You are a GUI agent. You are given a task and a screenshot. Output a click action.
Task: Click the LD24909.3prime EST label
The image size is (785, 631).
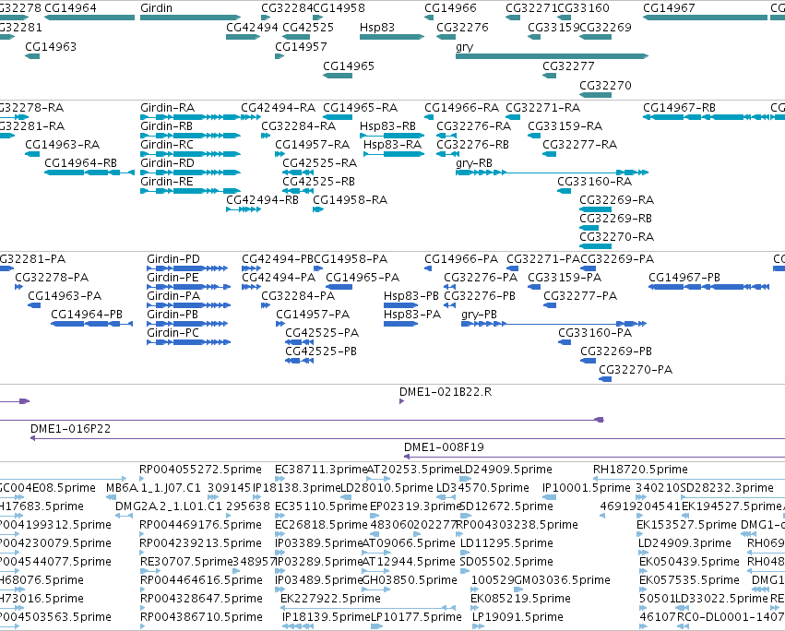tap(684, 542)
